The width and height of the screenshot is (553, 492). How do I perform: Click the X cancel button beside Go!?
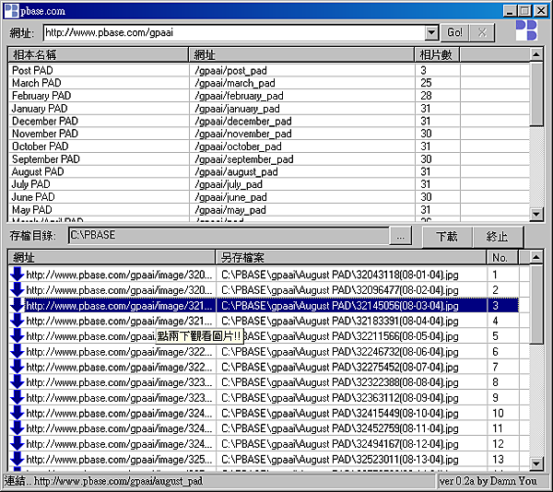pos(482,32)
